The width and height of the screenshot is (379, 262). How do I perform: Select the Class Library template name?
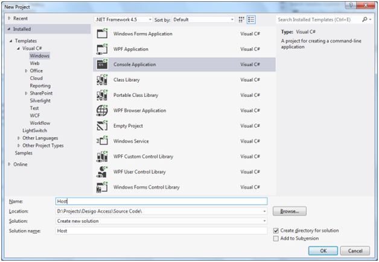(127, 80)
